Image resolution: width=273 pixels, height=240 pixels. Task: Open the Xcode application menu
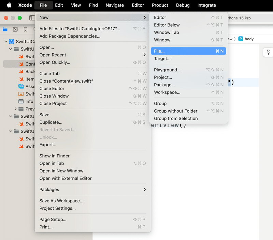pyautogui.click(x=25, y=5)
